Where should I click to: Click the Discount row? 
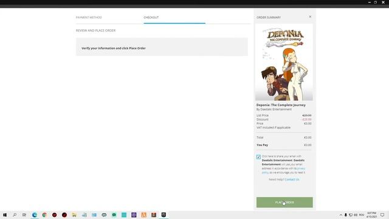pyautogui.click(x=284, y=119)
